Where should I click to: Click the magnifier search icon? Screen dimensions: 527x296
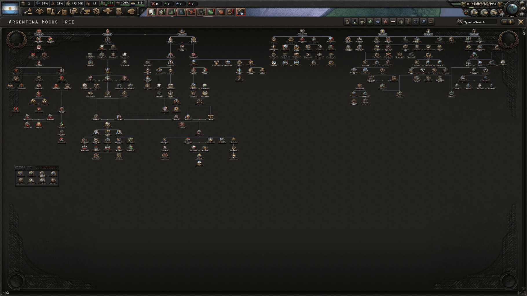click(460, 22)
